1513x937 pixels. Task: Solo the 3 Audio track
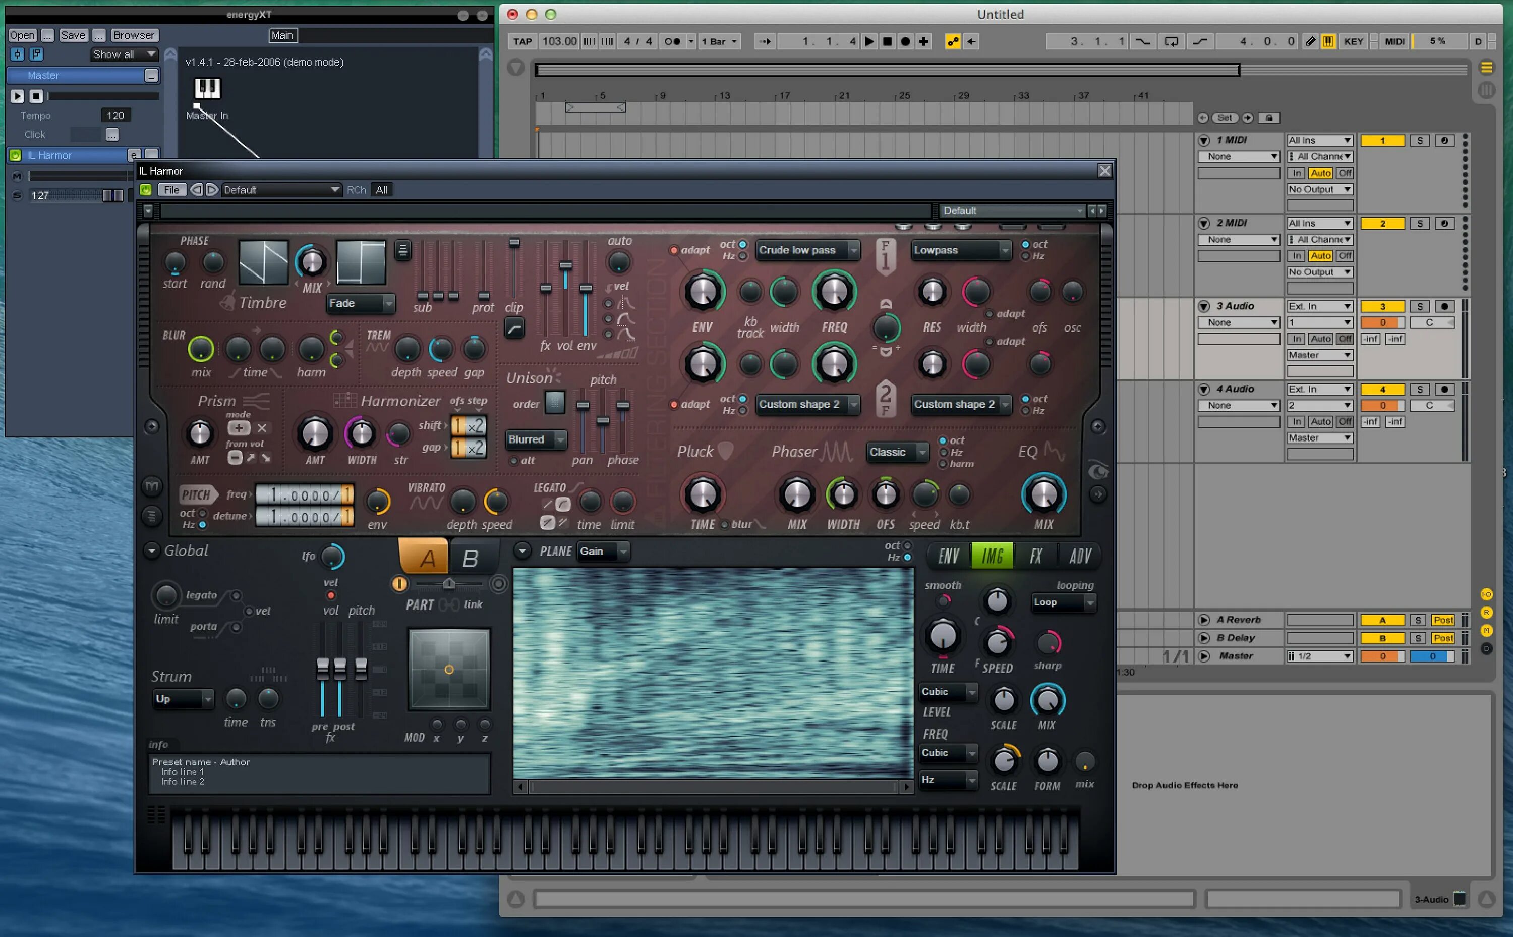[1420, 306]
